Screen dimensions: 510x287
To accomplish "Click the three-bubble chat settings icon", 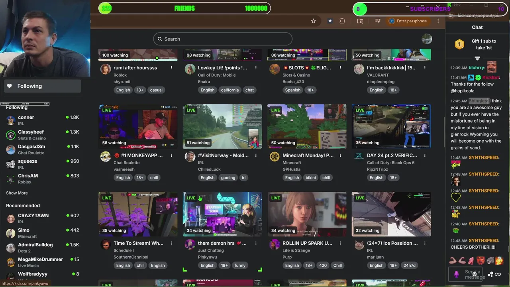I will coord(490,274).
